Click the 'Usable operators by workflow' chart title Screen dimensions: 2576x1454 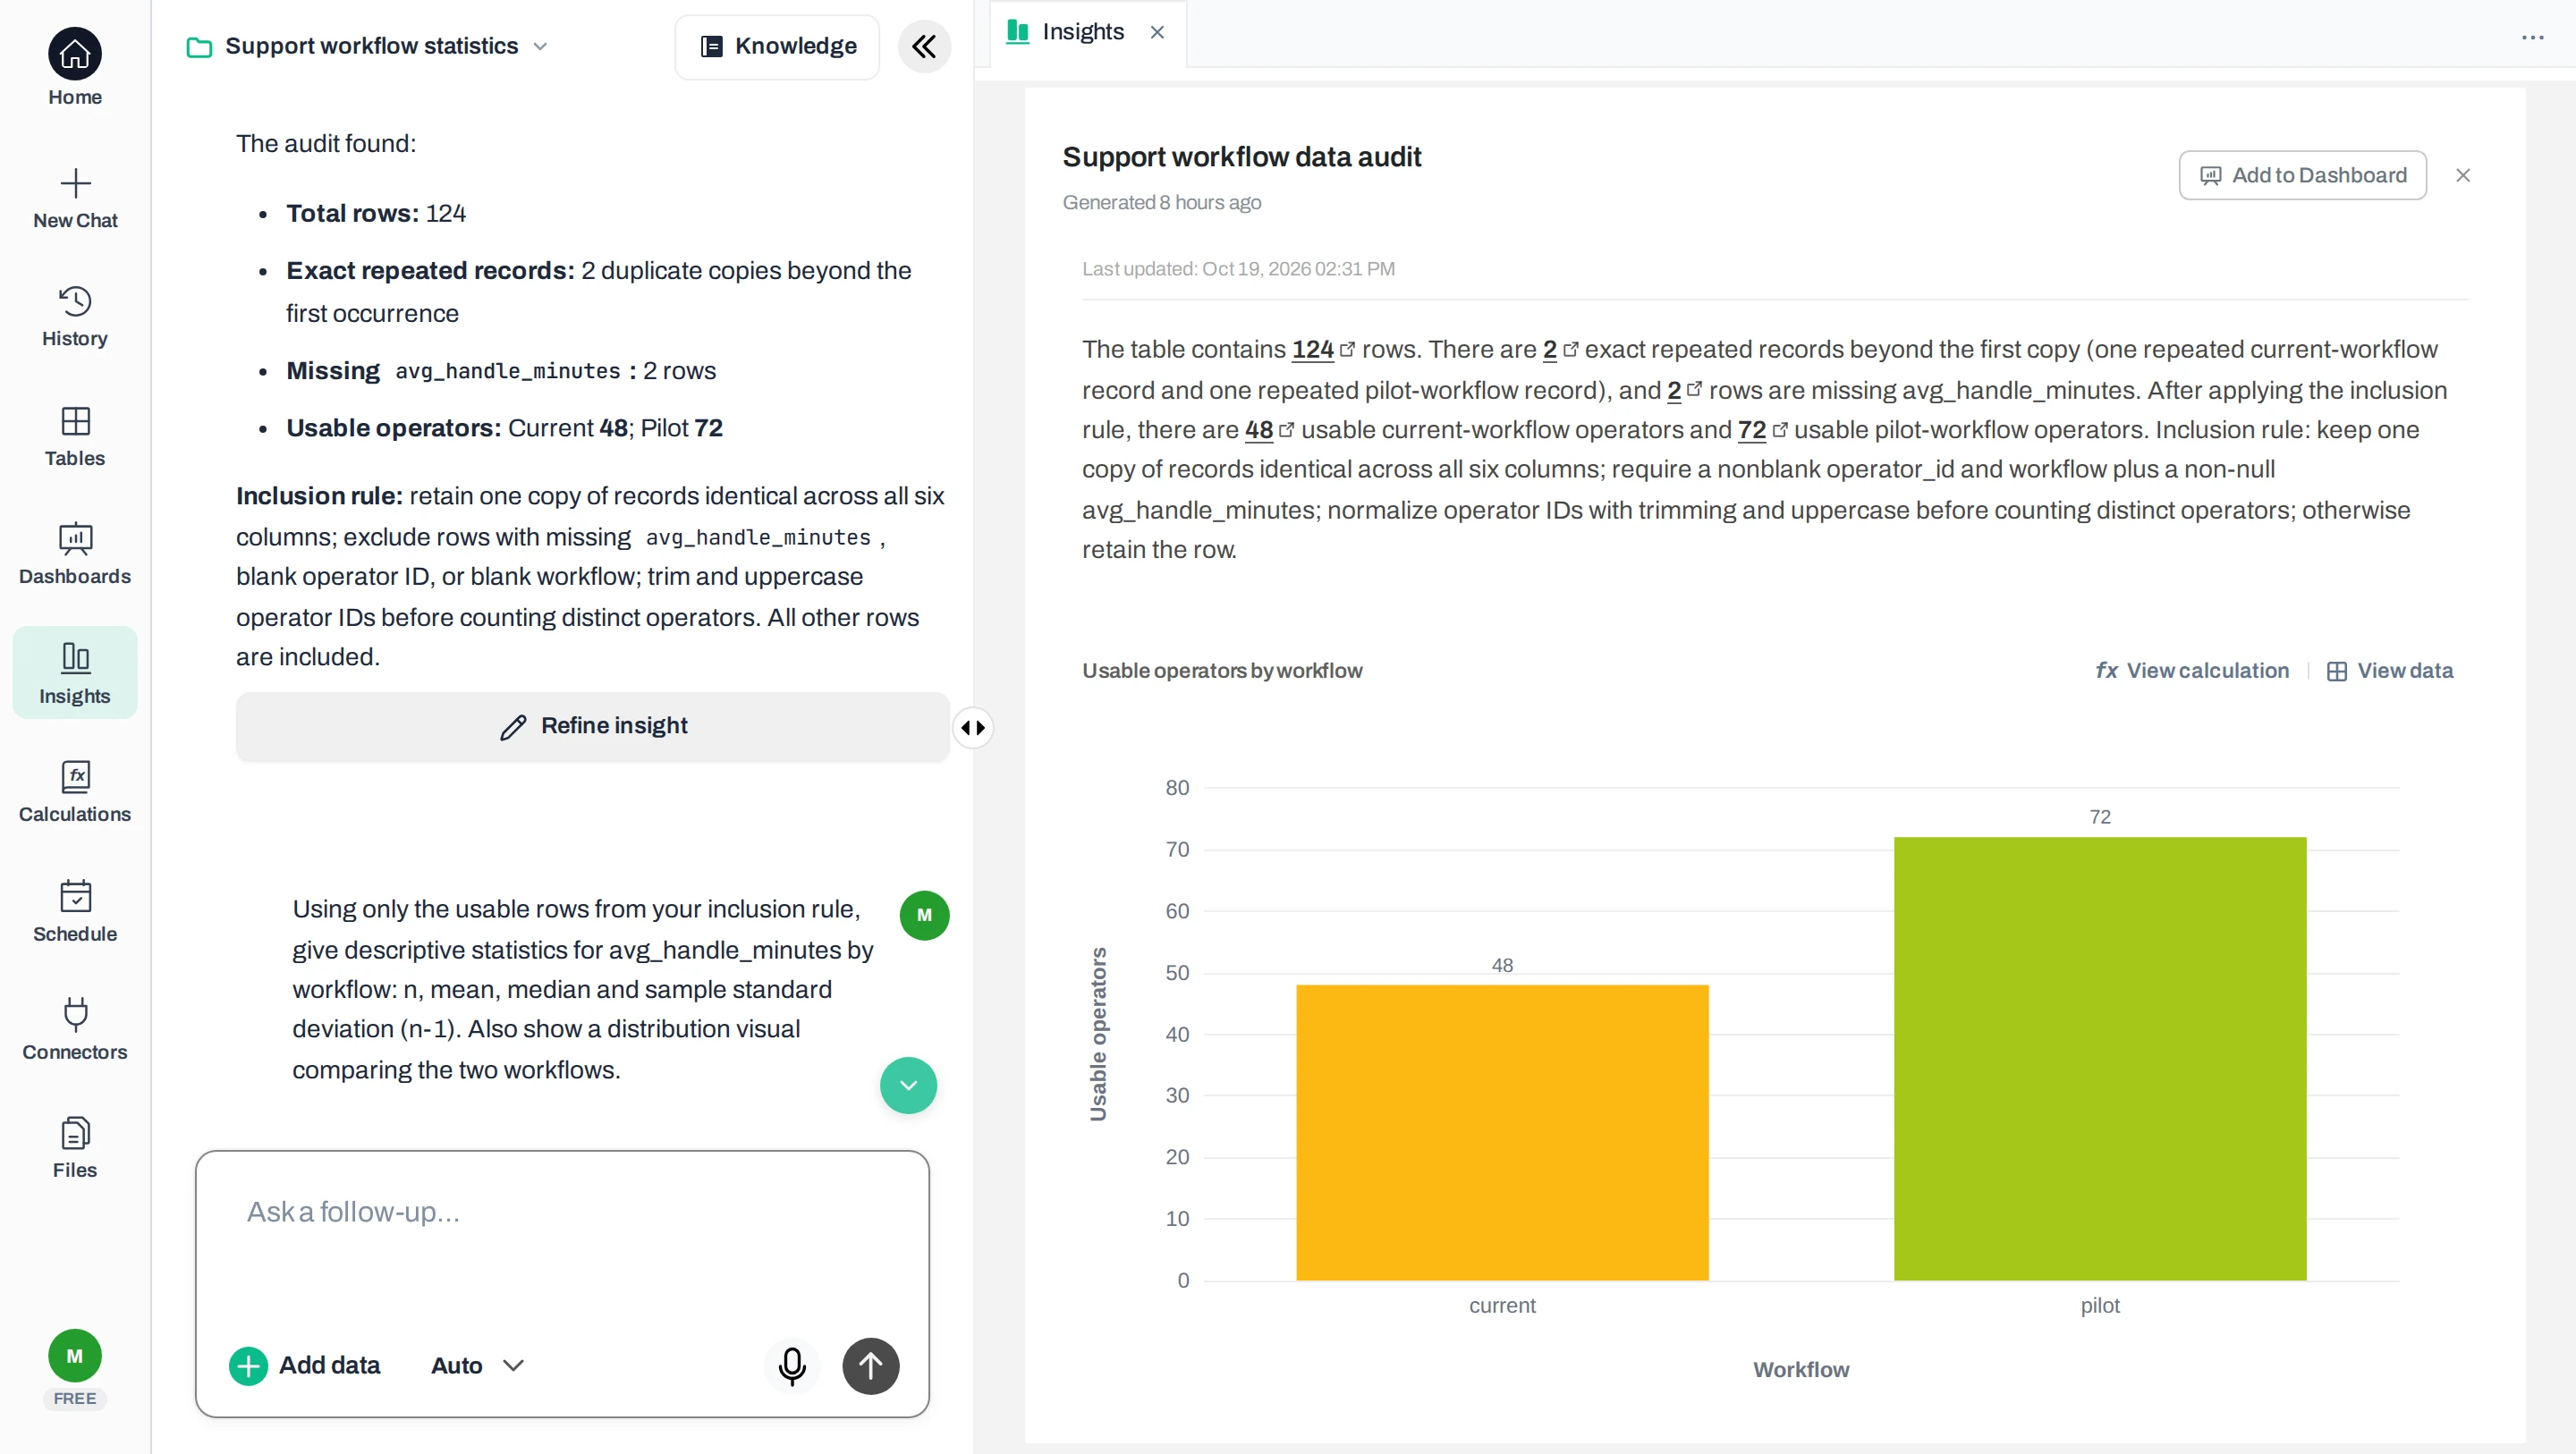[1222, 671]
